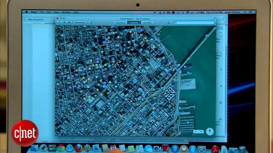Open App Store icon in Dock
This screenshot has width=273, height=153.
[x=192, y=149]
